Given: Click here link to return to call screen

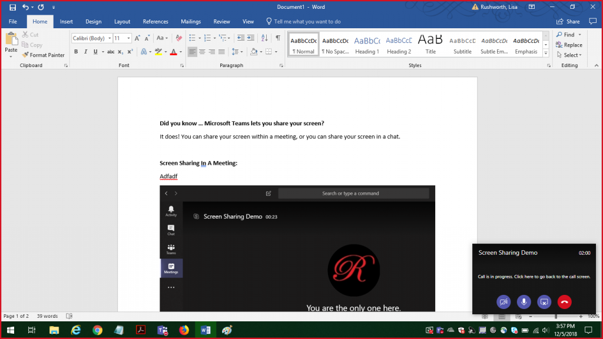Looking at the screenshot, I should [524, 277].
